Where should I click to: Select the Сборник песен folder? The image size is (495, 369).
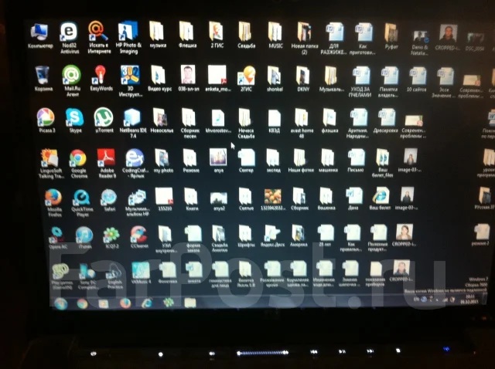tap(189, 123)
